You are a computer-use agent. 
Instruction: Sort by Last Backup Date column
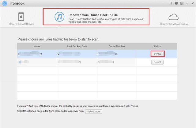(x=77, y=46)
